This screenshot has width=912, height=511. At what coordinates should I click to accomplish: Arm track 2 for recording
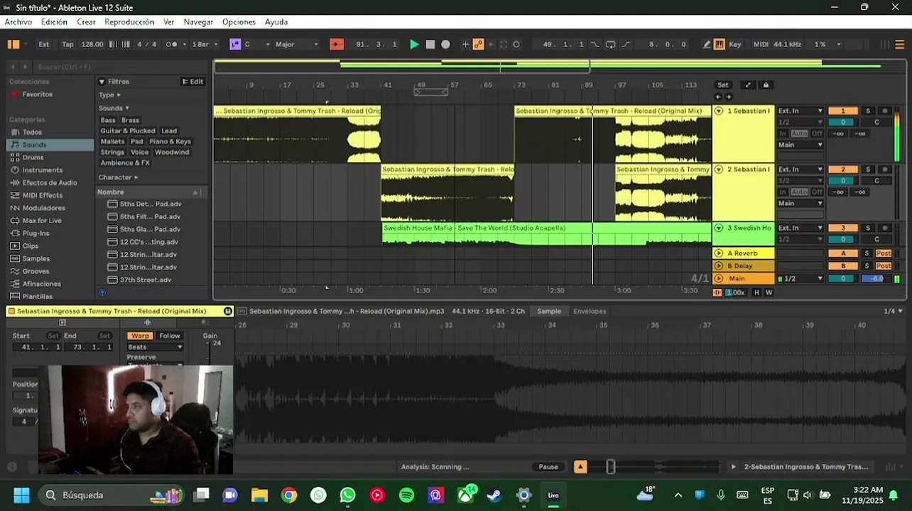[x=884, y=170]
